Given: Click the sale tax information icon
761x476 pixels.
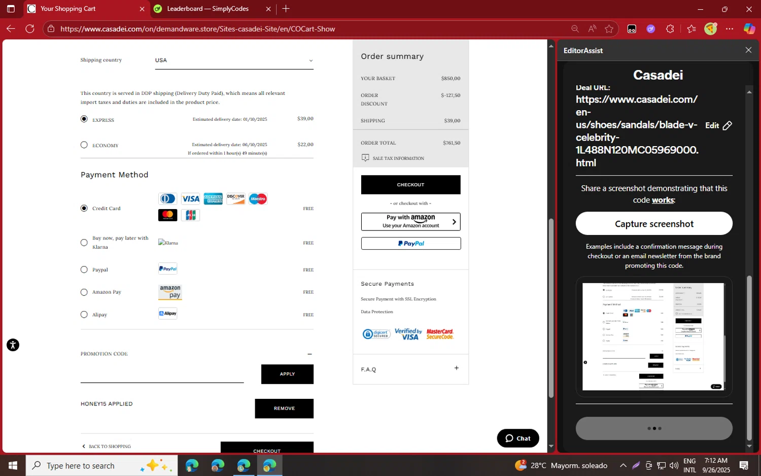Looking at the screenshot, I should coord(365,158).
